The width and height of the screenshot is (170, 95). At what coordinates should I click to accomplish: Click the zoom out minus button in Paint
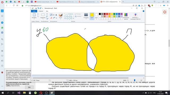[128, 80]
